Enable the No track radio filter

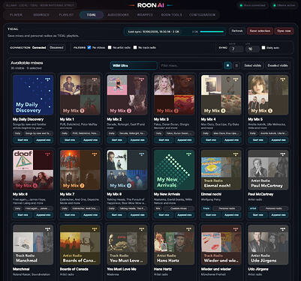[x=135, y=47]
